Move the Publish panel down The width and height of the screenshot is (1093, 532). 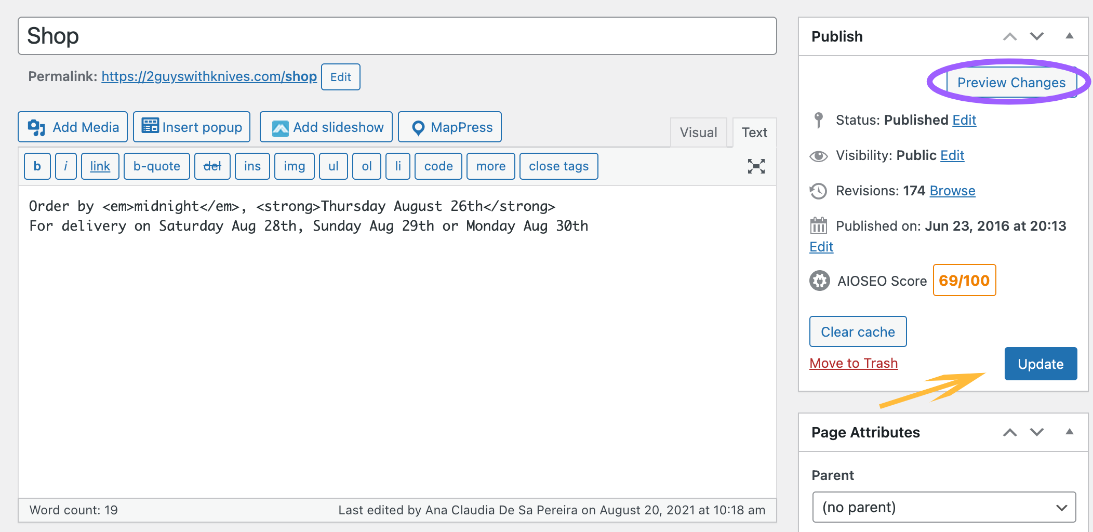pos(1037,36)
